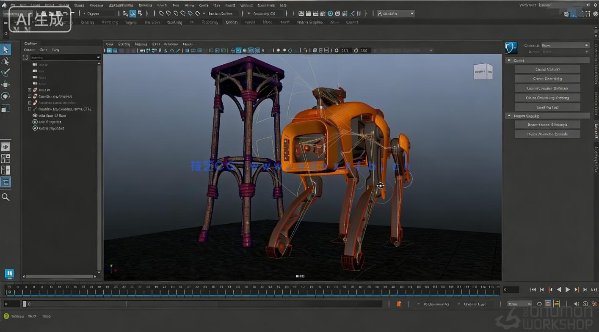Click the horizontal scrollbar below the Outliner
The image size is (599, 332).
click(x=58, y=277)
